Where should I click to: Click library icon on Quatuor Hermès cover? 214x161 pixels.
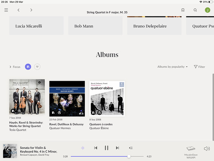click(x=53, y=113)
